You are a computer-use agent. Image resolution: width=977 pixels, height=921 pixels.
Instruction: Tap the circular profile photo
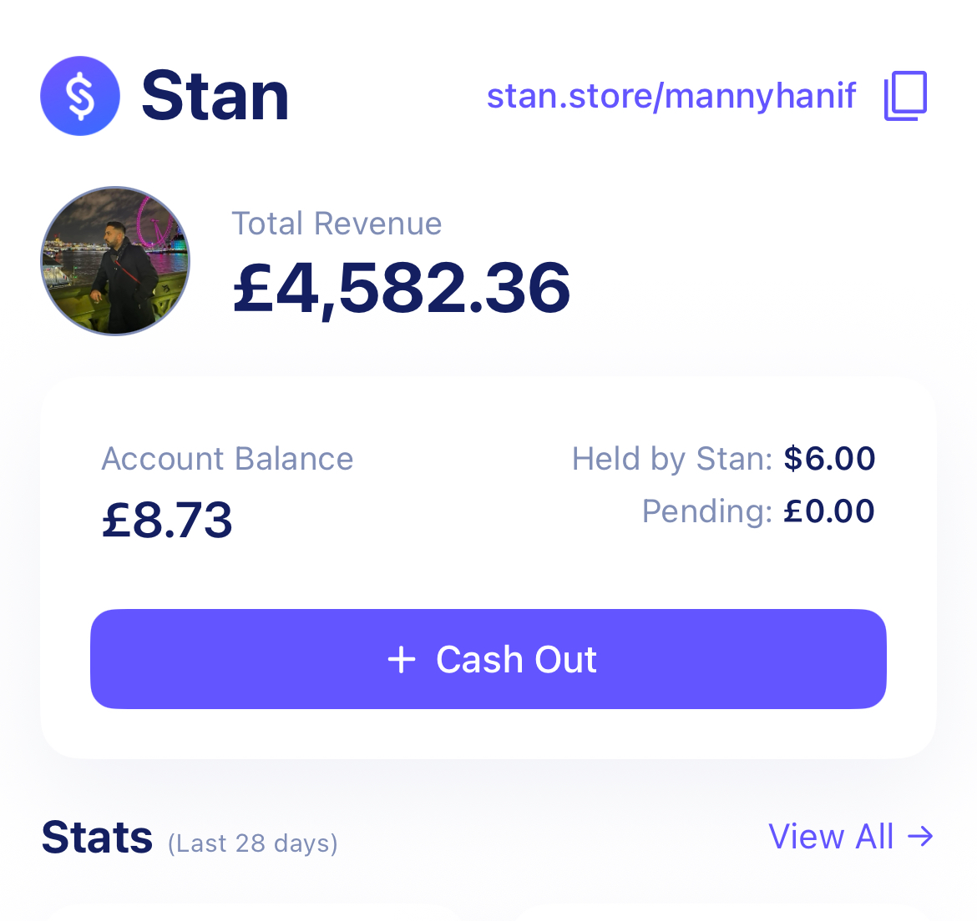click(x=115, y=261)
